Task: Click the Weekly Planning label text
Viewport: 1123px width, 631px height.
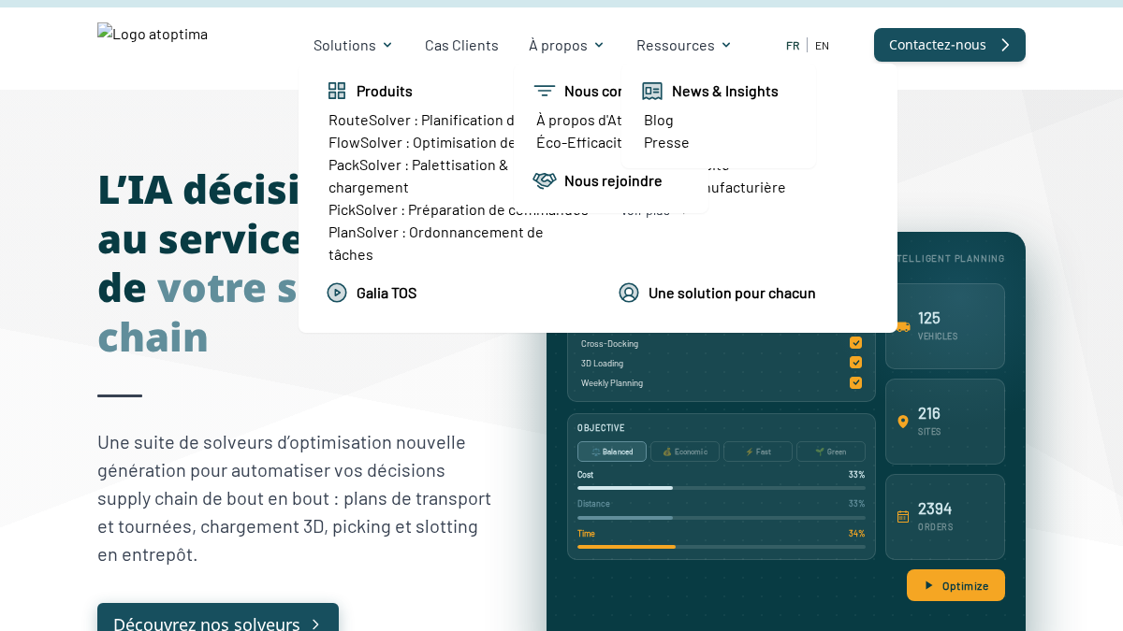Action: click(x=612, y=382)
